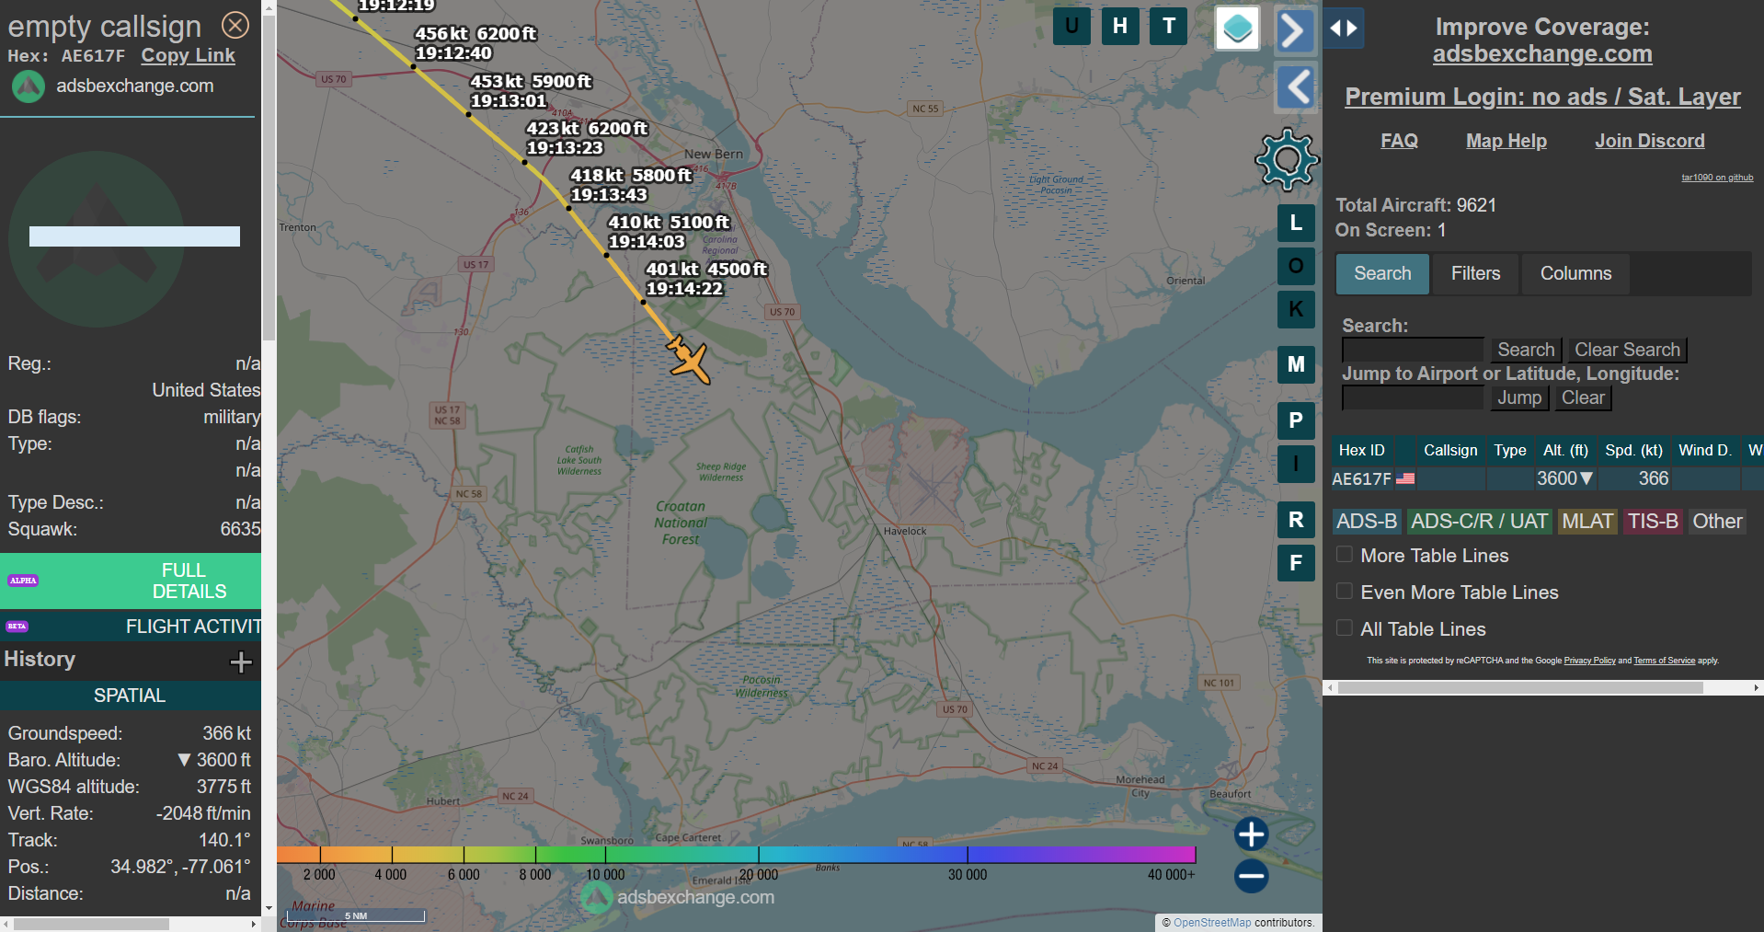Open the reCAPTCHA Privacy Policy link
Screen dimensions: 1764x932
(x=1589, y=661)
